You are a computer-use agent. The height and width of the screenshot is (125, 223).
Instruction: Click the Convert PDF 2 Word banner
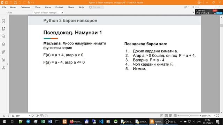[x=209, y=12]
